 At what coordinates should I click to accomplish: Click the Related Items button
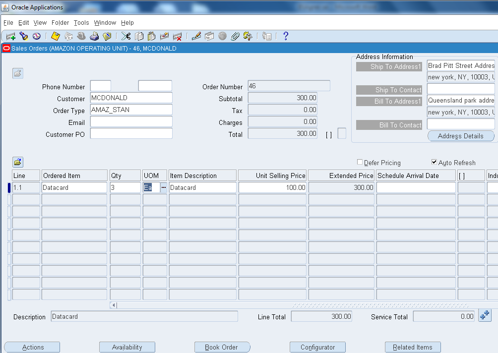[x=413, y=347]
